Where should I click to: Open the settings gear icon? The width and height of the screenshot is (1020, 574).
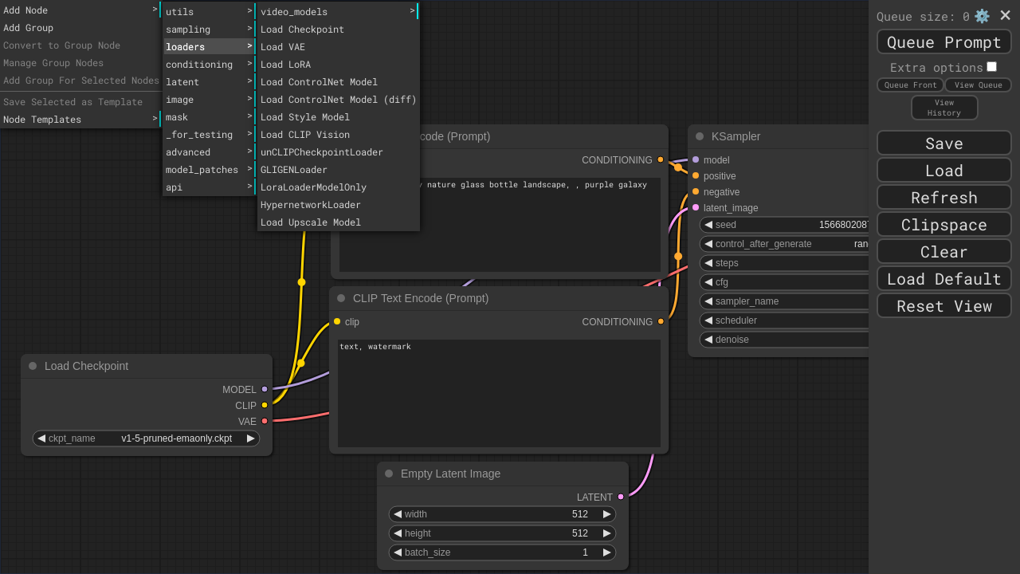point(982,16)
